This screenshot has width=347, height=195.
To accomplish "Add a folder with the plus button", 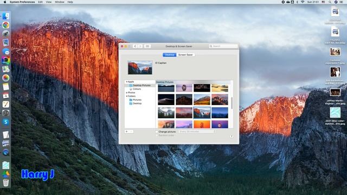I will click(x=127, y=132).
